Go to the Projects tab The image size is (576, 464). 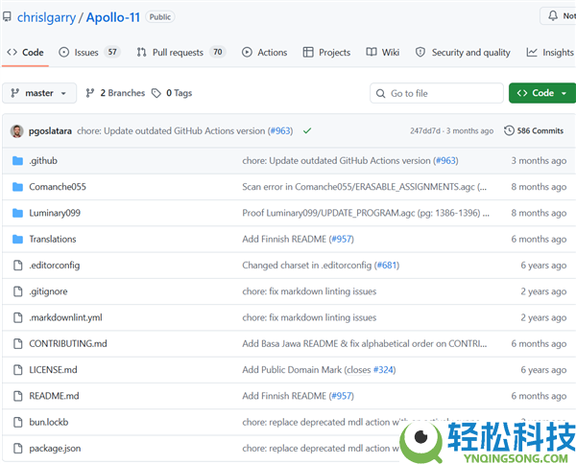[326, 53]
